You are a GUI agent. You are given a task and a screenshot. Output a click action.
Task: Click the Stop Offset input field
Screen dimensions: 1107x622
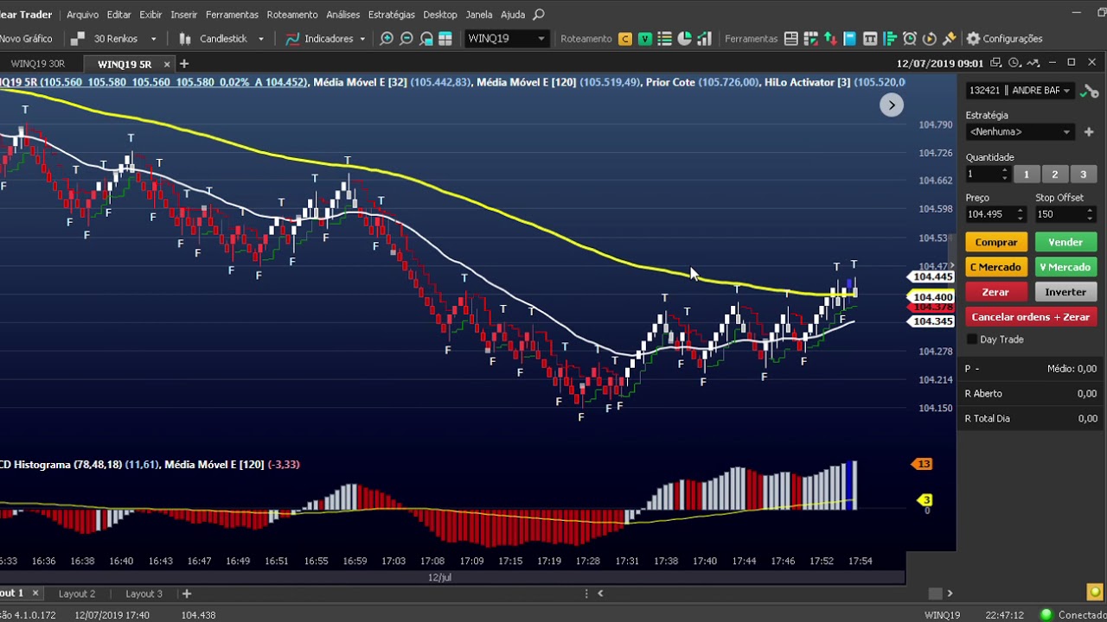(x=1065, y=214)
